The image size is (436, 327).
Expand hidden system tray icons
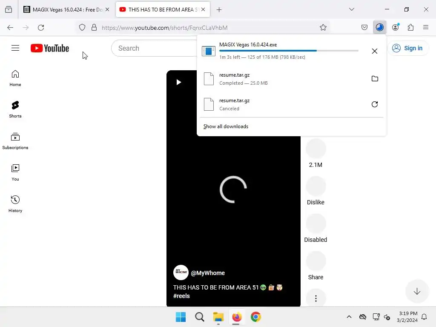(349, 317)
